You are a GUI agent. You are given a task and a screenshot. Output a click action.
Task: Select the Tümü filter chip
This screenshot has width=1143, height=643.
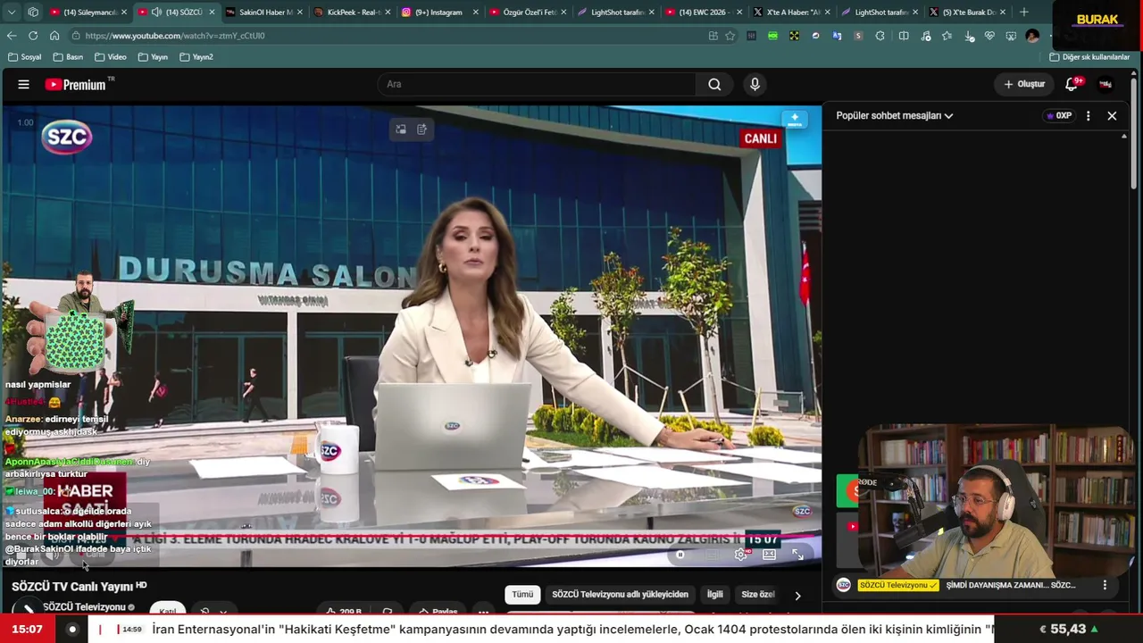[x=522, y=595]
